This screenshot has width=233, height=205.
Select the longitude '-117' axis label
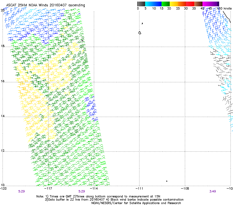tap(48, 189)
